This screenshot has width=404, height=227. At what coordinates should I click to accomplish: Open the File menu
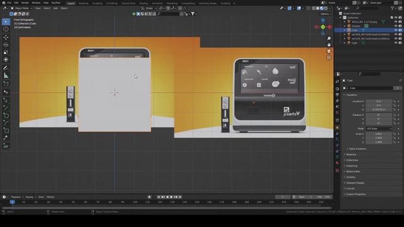9,3
